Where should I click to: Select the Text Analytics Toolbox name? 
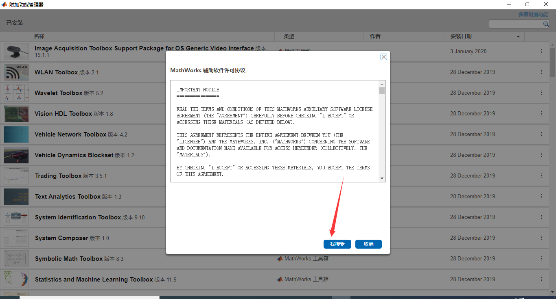pyautogui.click(x=68, y=197)
